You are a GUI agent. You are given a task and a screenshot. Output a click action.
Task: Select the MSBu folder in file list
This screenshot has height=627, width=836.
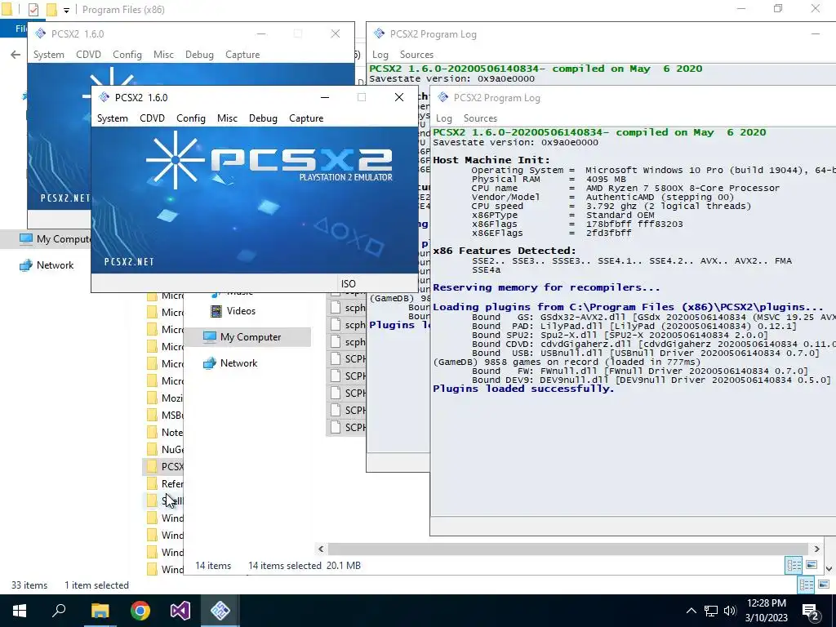coord(165,416)
